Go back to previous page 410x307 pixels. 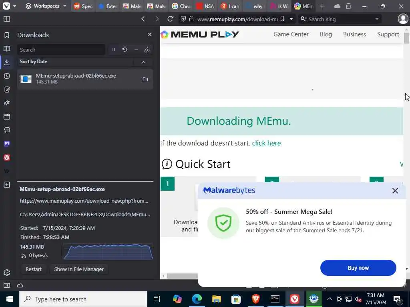point(143,19)
